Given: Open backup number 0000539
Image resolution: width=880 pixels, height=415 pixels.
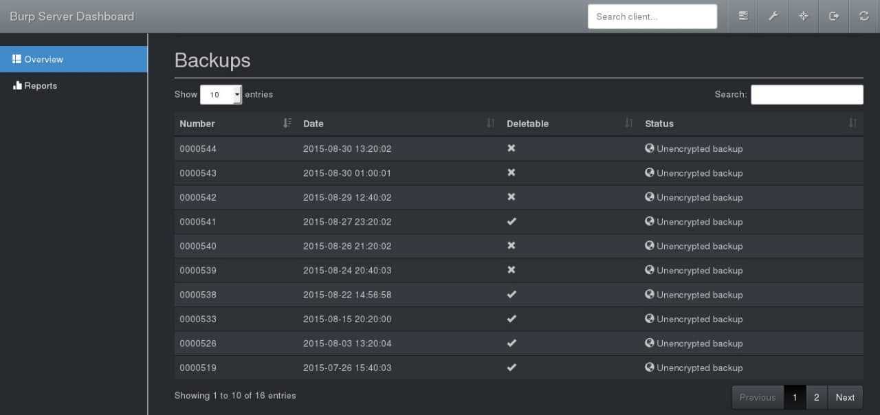Looking at the screenshot, I should tap(198, 271).
